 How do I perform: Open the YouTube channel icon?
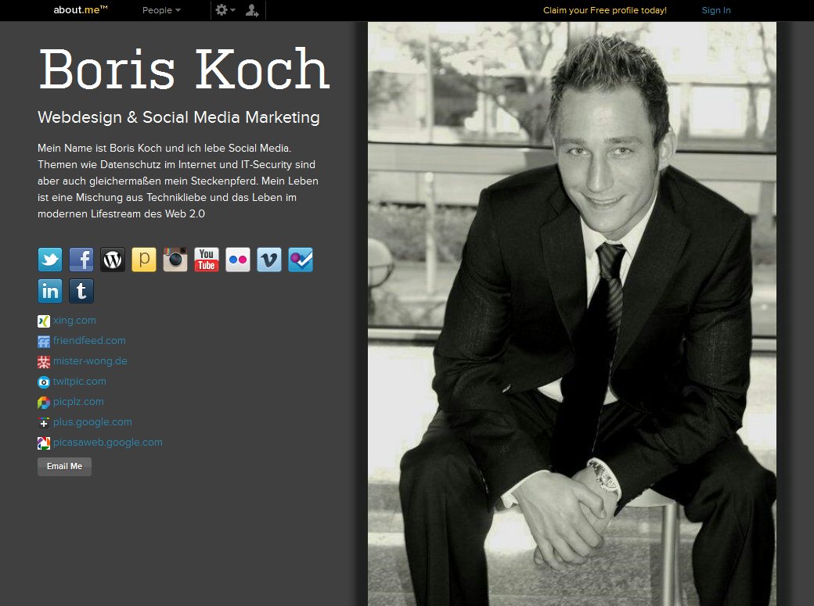[x=207, y=260]
